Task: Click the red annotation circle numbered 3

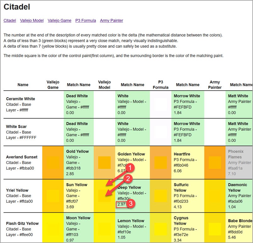Action: [x=132, y=204]
